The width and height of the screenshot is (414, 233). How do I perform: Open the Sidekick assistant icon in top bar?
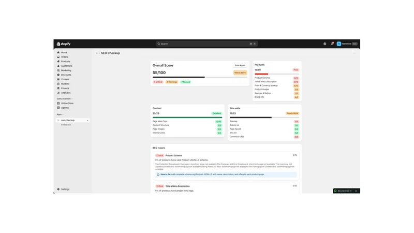(325, 44)
